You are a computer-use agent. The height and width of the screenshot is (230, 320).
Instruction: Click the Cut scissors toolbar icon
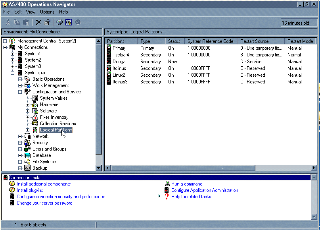point(8,22)
